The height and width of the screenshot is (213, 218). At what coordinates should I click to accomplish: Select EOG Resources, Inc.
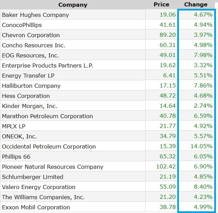(x=30, y=55)
